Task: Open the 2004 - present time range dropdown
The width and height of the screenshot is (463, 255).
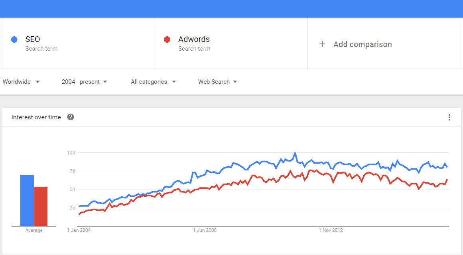Action: (x=84, y=81)
